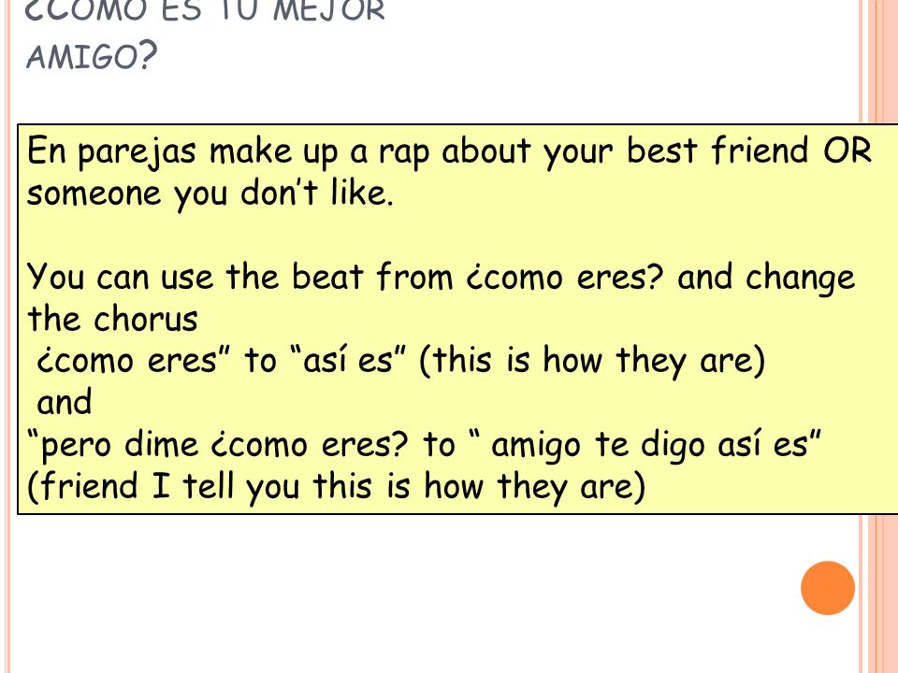Click the word 'change' in the beat sentence
The width and height of the screenshot is (898, 673).
(x=800, y=279)
